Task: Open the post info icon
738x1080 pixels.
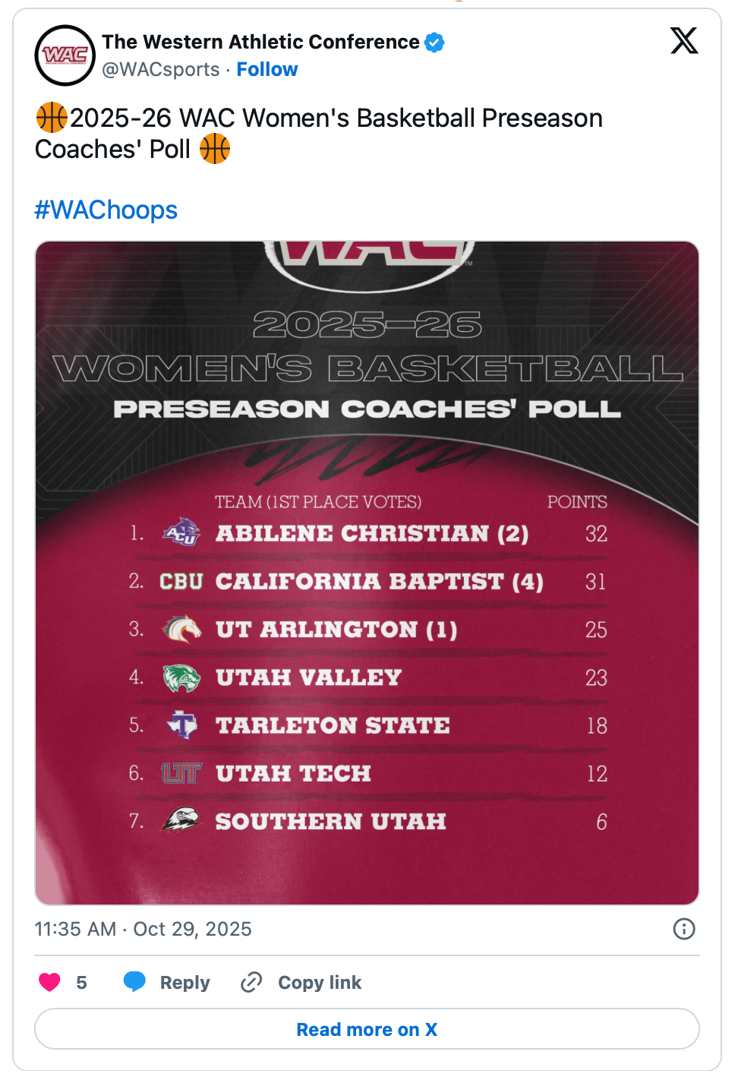Action: (684, 929)
